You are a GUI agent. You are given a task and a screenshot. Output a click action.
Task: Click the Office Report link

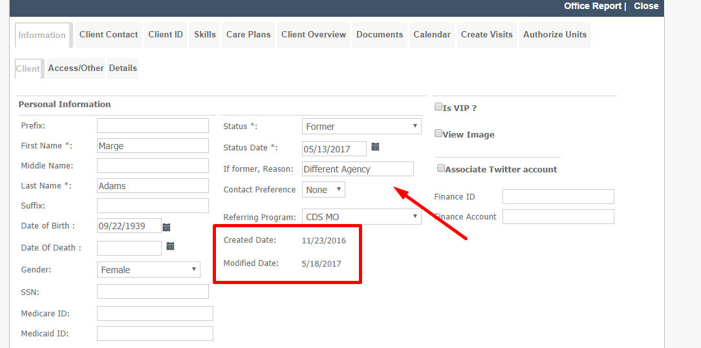593,6
